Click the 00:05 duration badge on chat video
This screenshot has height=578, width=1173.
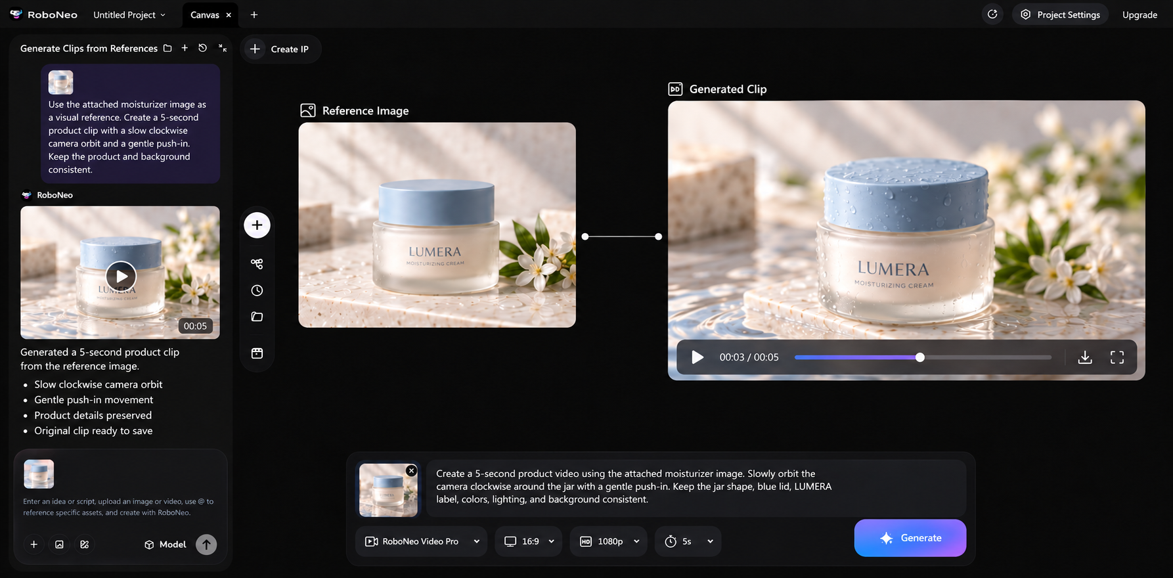point(195,326)
